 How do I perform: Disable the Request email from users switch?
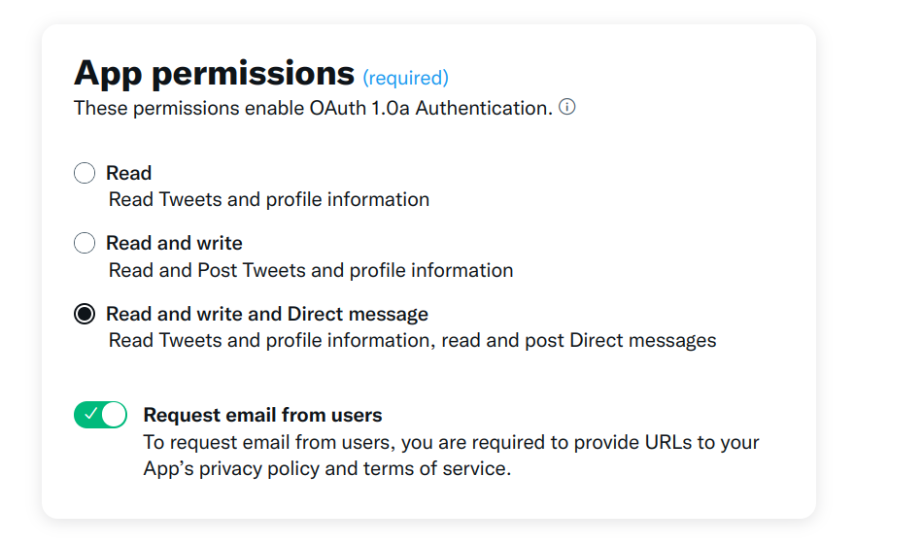[101, 415]
